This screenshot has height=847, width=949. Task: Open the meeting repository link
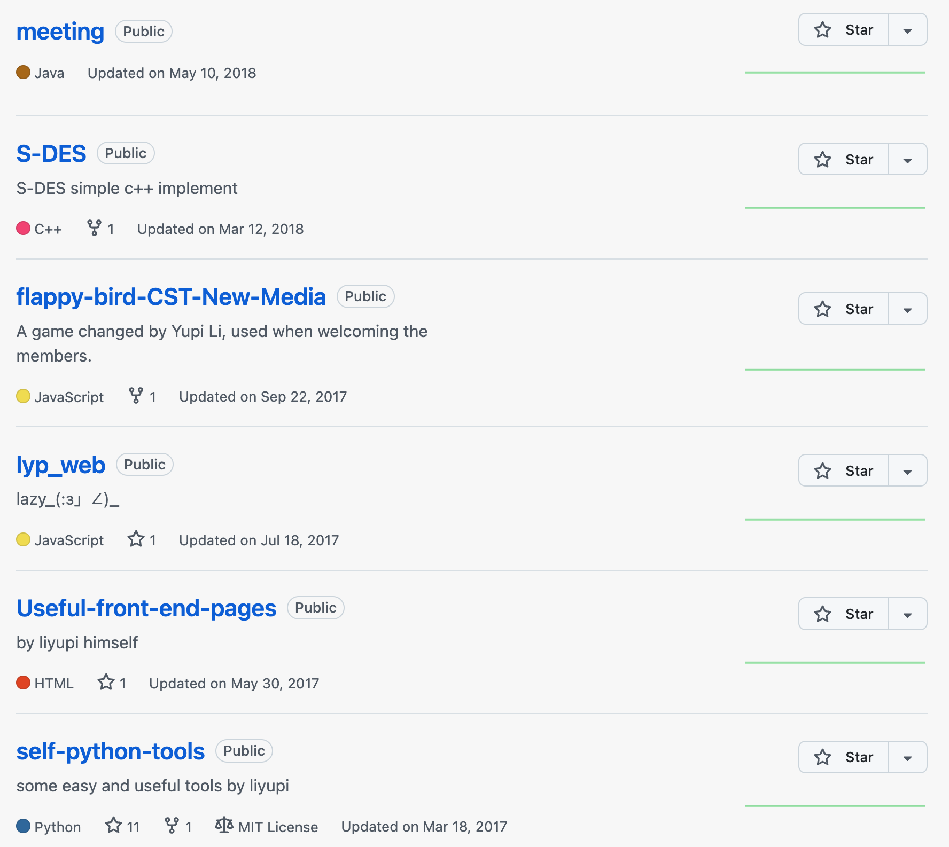pos(60,32)
